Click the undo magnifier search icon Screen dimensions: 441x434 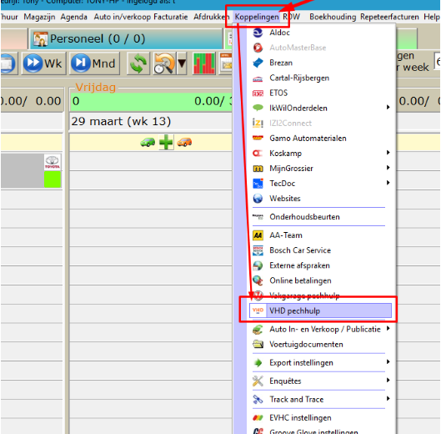[164, 63]
